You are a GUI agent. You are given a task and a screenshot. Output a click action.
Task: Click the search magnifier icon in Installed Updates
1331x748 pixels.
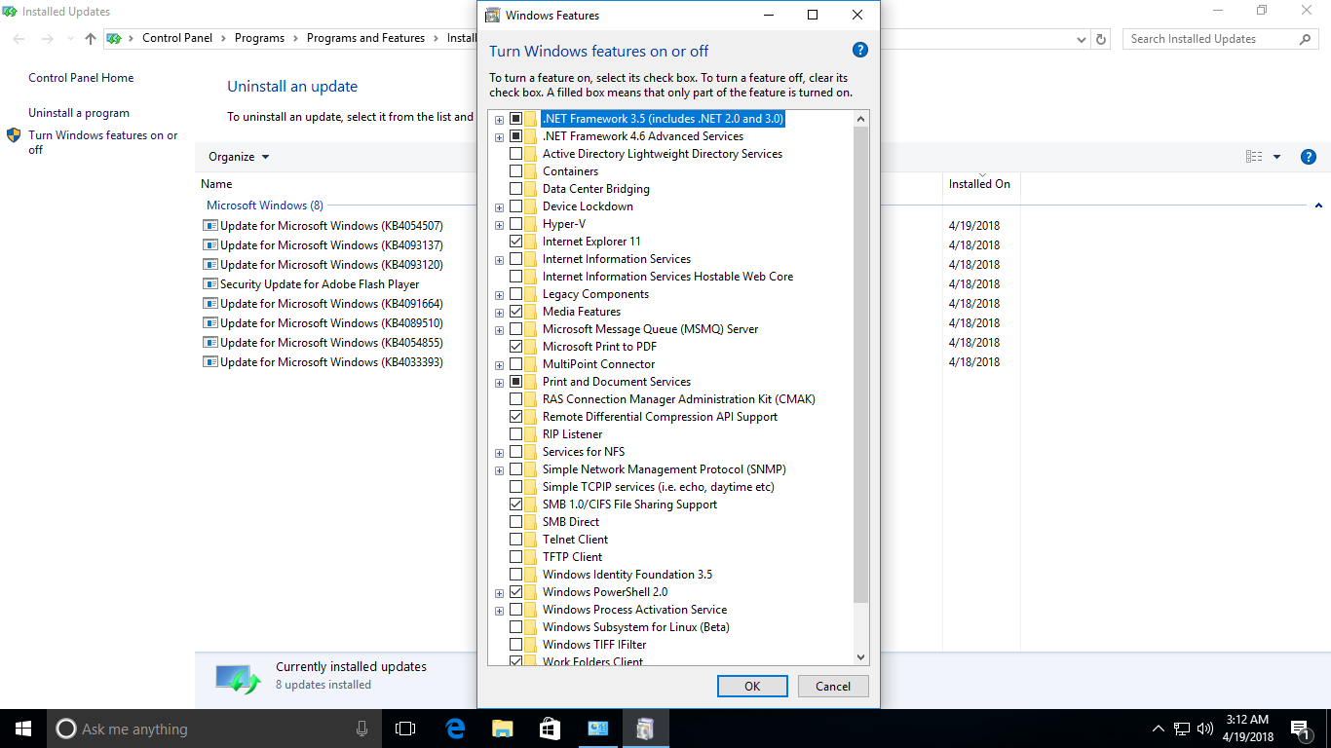(1306, 39)
